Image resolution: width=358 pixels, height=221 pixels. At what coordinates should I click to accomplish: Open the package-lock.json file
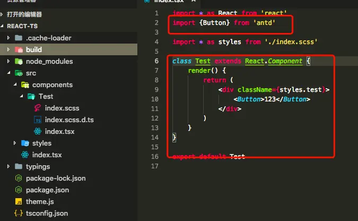[56, 178]
